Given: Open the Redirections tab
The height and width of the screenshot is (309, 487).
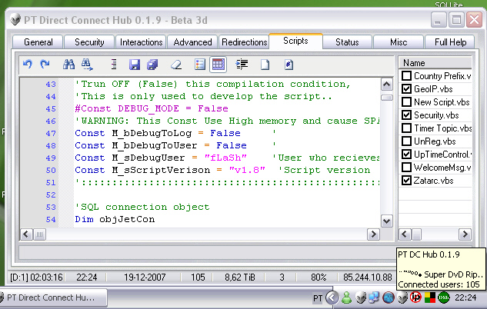Looking at the screenshot, I should click(244, 42).
